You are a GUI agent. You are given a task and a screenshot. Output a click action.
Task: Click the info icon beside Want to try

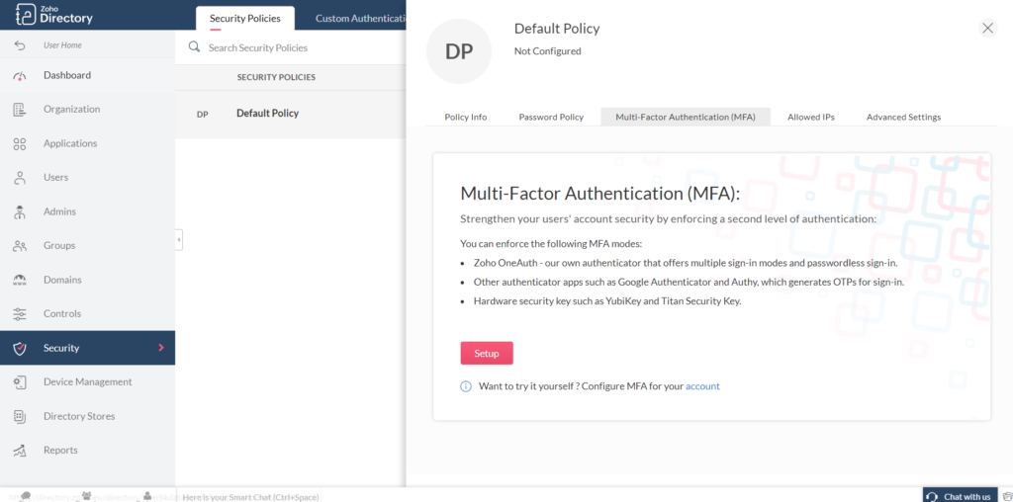[x=466, y=386]
